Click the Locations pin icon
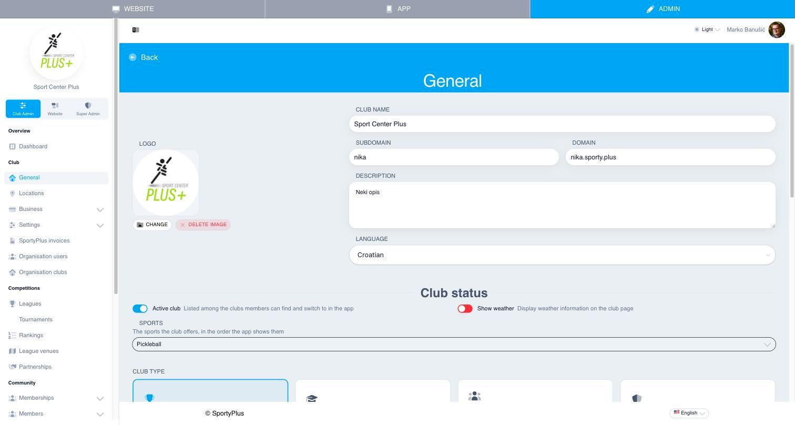Image resolution: width=795 pixels, height=425 pixels. pyautogui.click(x=13, y=194)
